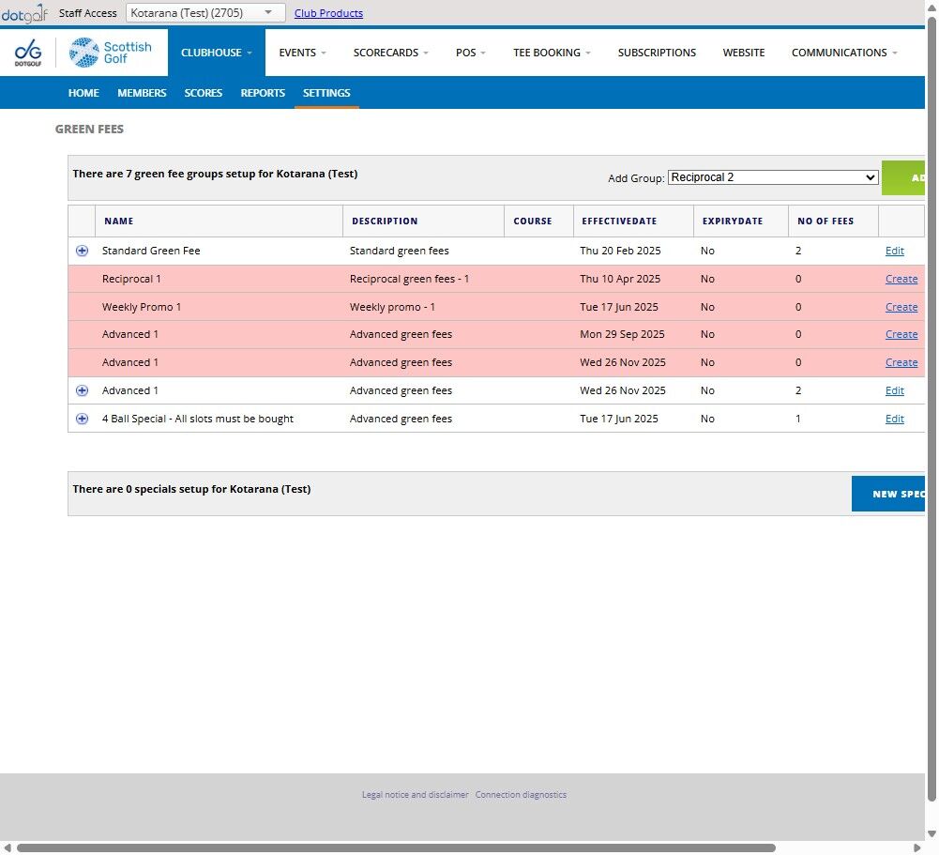
Task: Open the Add Group Reciprocal 2 dropdown
Action: [773, 177]
